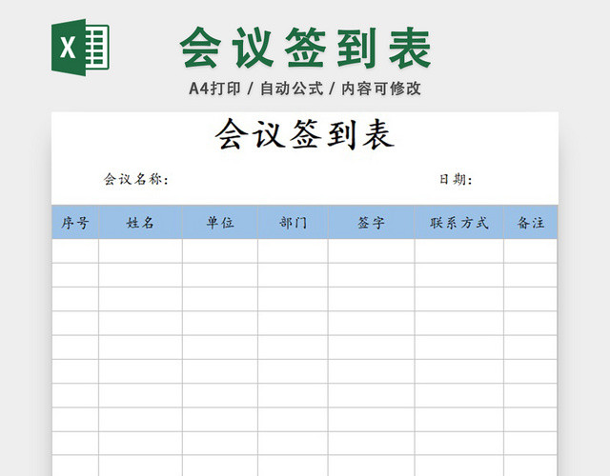This screenshot has width=610, height=476.
Task: Select the 备注 column header
Action: pos(531,223)
